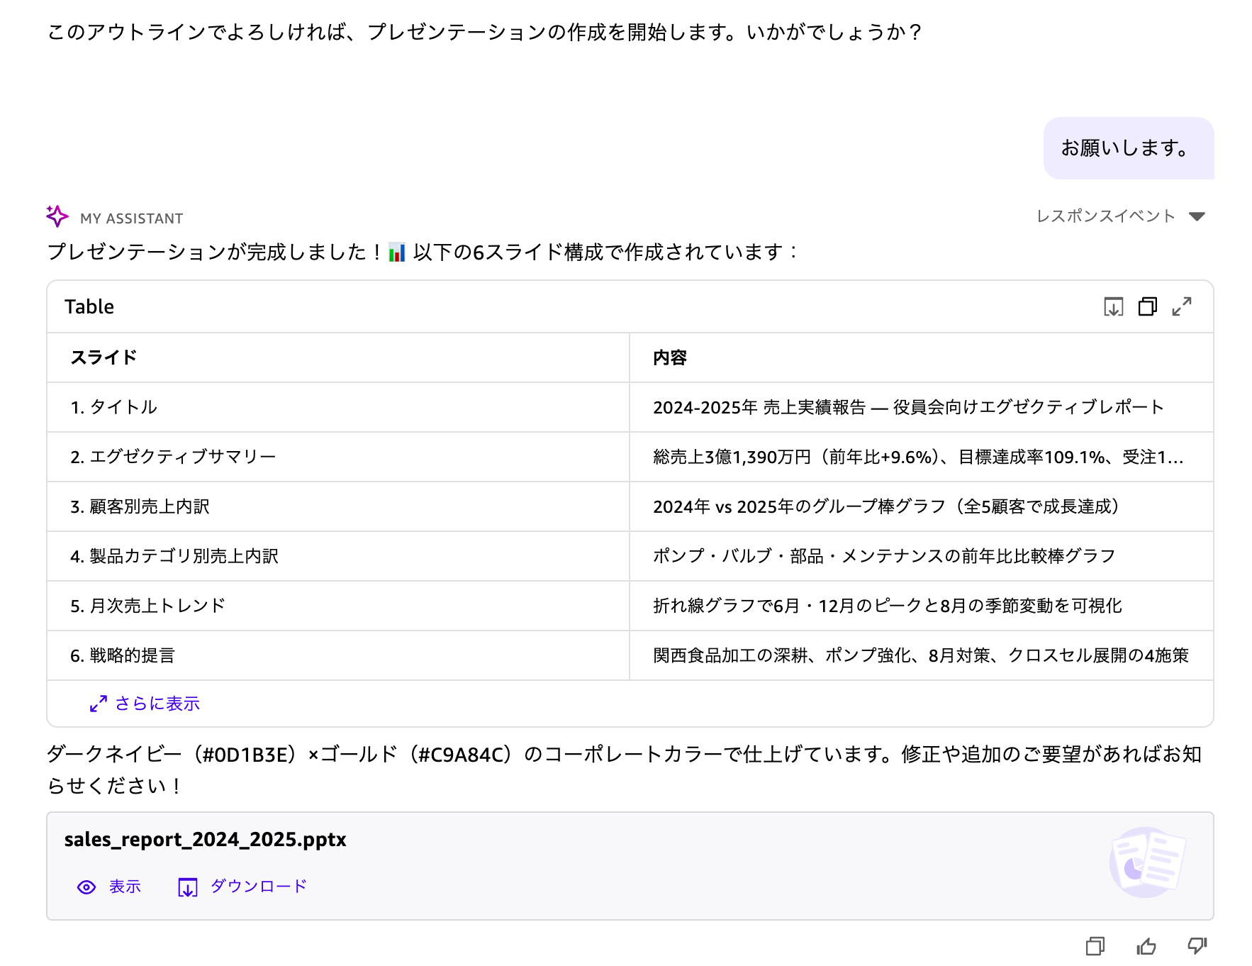The image size is (1252, 966).
Task: Click the expand arrows icon beside さらに表示
Action: [x=99, y=704]
